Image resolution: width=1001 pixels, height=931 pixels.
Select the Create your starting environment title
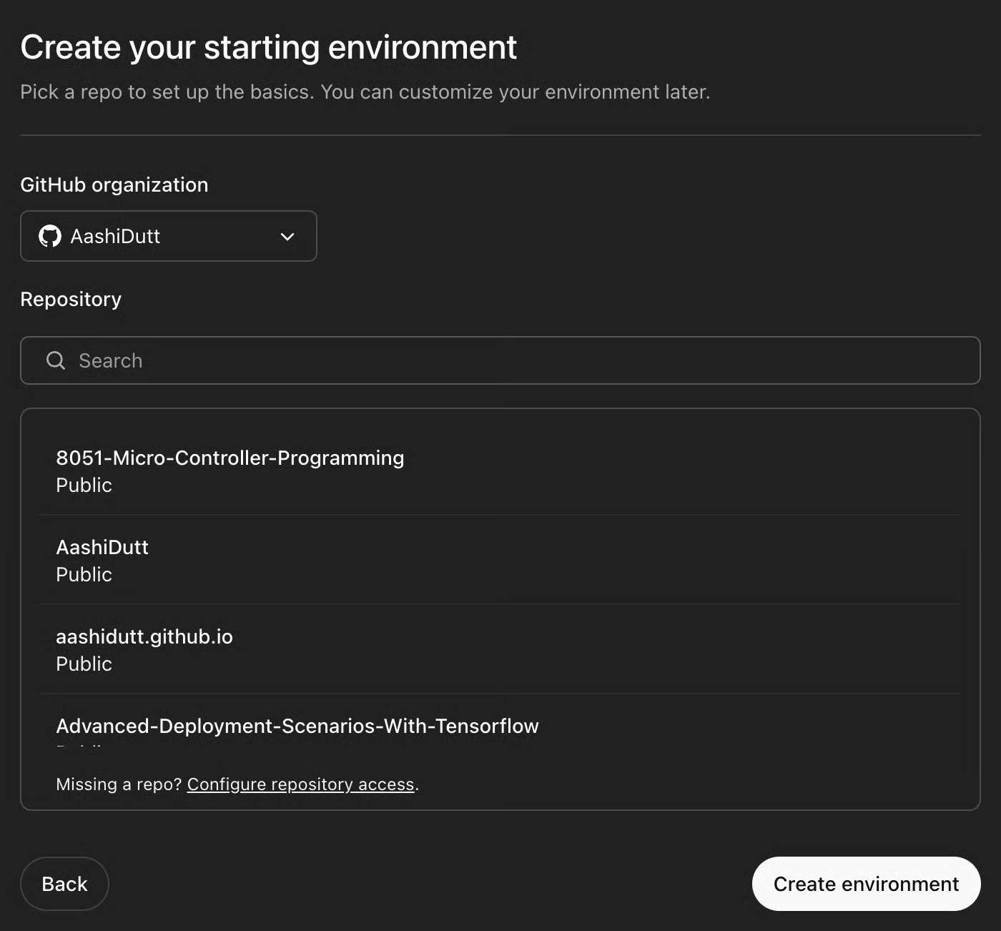pyautogui.click(x=269, y=46)
